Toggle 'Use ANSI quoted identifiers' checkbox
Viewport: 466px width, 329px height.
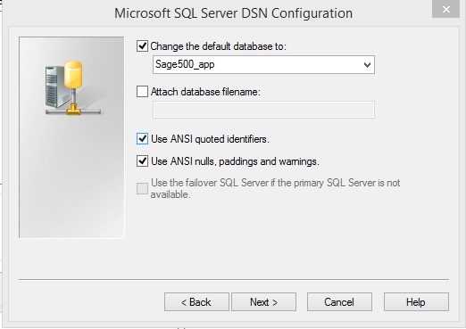click(142, 139)
